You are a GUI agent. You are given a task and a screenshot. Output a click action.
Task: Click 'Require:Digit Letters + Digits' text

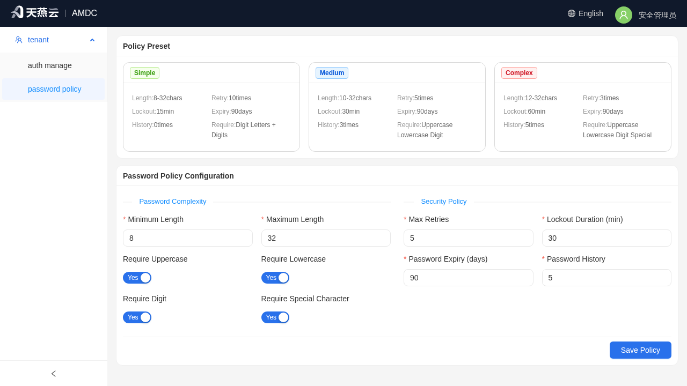[x=244, y=130]
